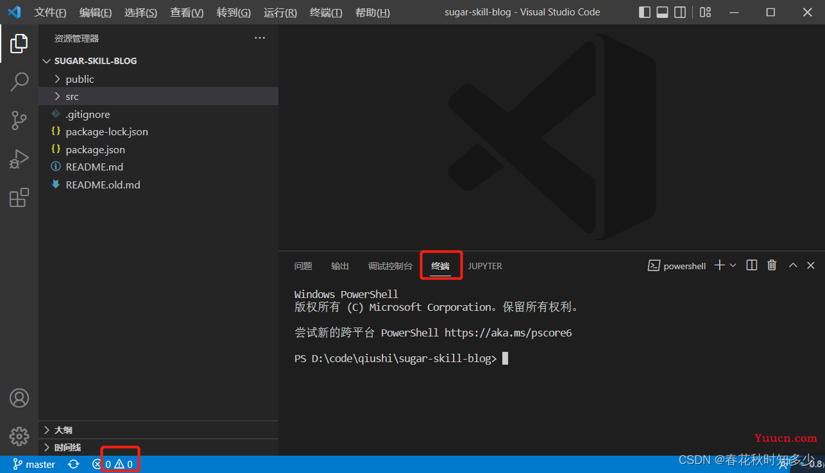Switch to the 输出 panel tab

tap(340, 266)
